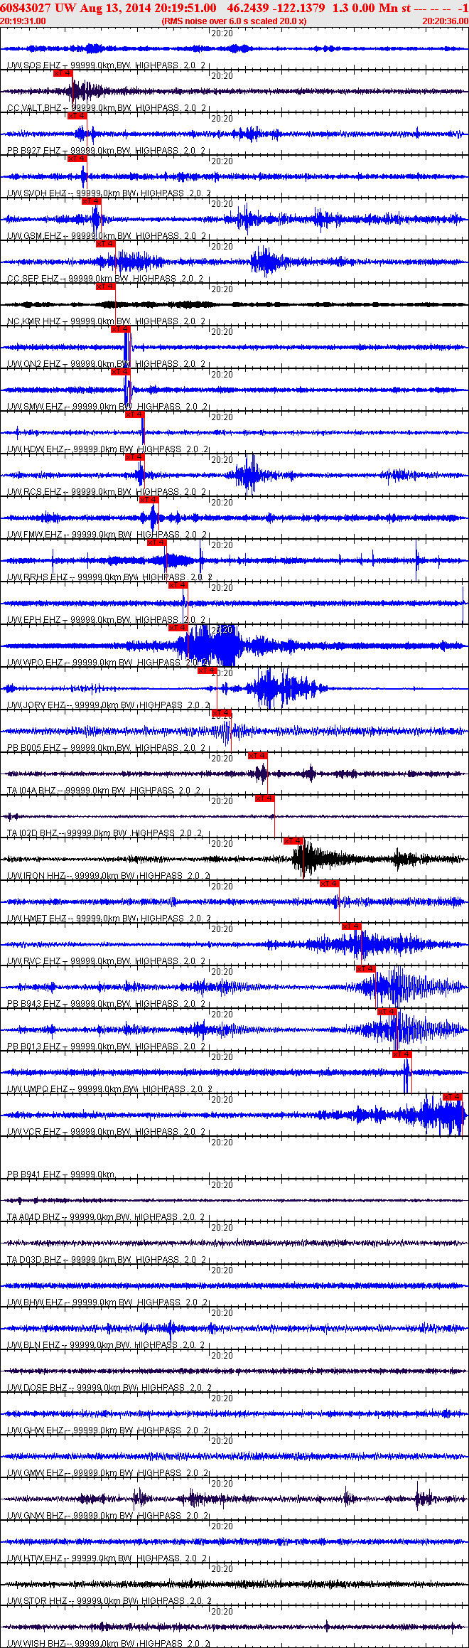The image size is (469, 1648).
Task: Click the red pick marker above the TA.I04A label
Action: 257,756
